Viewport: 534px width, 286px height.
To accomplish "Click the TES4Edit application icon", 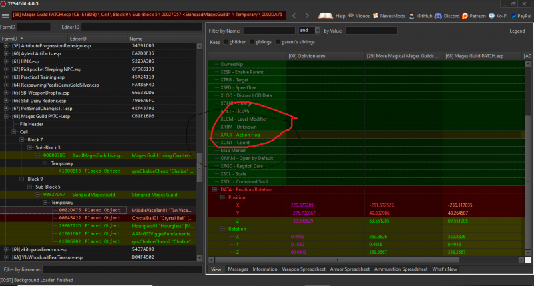I will pyautogui.click(x=3, y=3).
